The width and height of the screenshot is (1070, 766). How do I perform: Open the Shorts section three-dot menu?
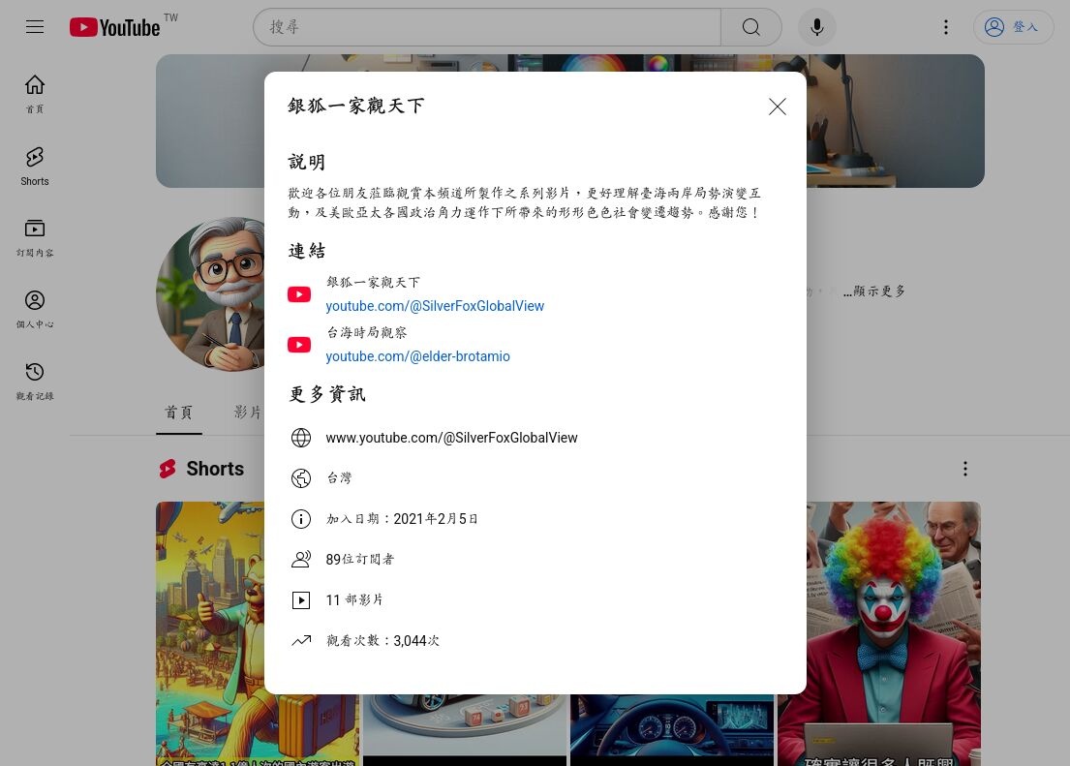click(964, 469)
